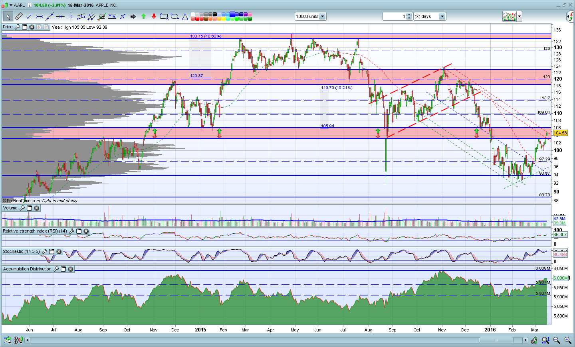
Task: Maximize the Stochastic indicator panel
Action: 52,252
